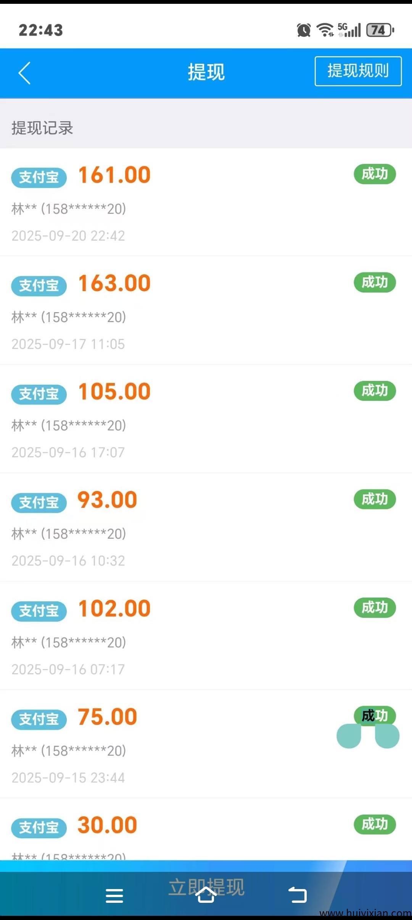
Task: Tap the 支付宝 badge on 102.00 record
Action: (x=39, y=611)
